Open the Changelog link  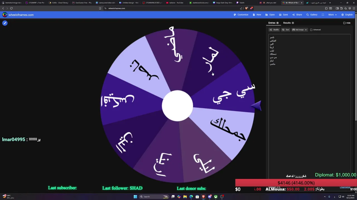(345, 187)
